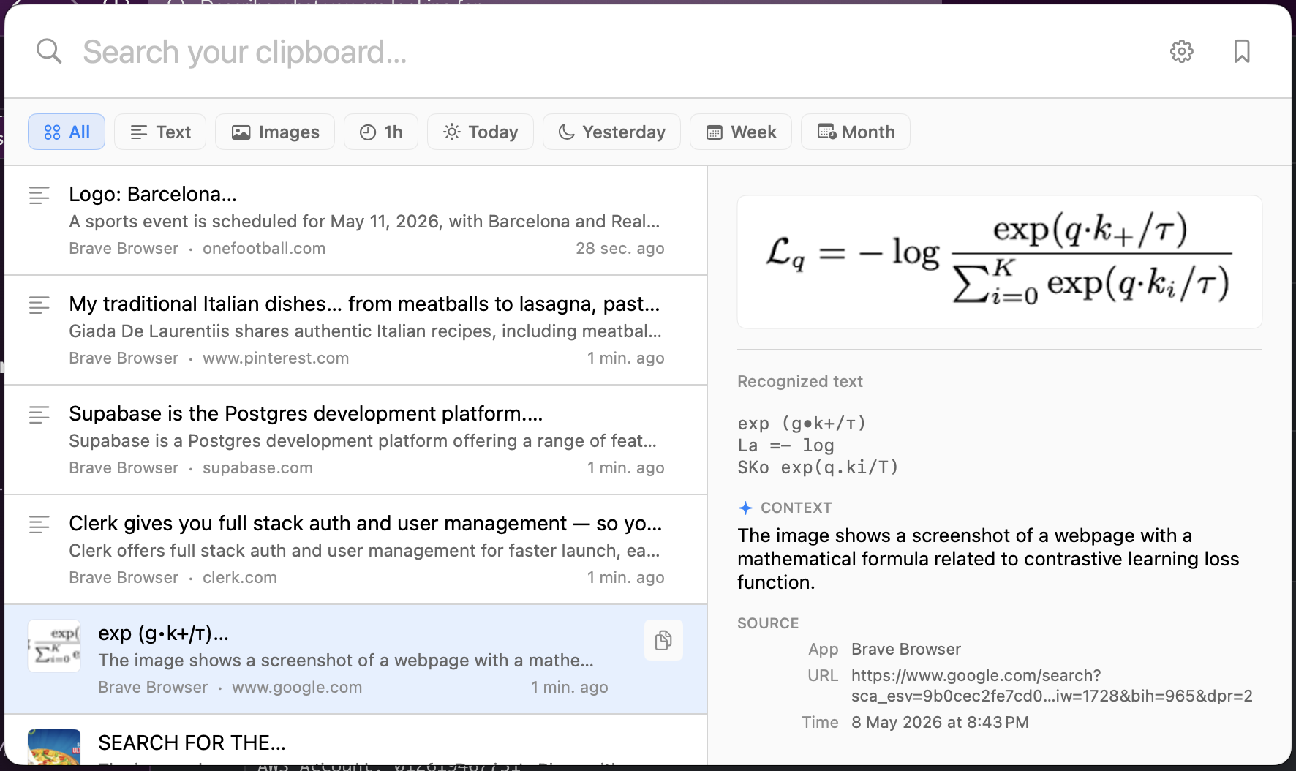This screenshot has height=771, width=1296.
Task: Open clipboard settings gear icon
Action: 1181,51
